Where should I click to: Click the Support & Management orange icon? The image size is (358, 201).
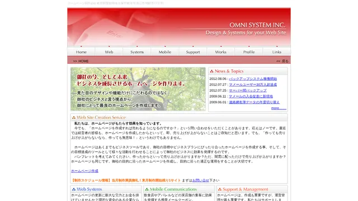pyautogui.click(x=220, y=189)
